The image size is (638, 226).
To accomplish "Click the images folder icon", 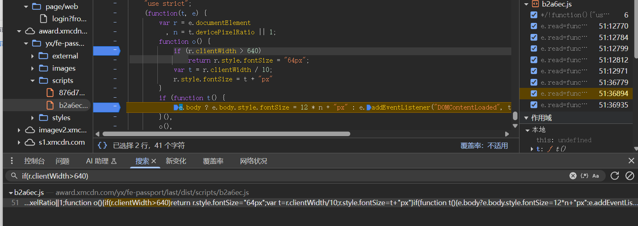I will click(x=44, y=68).
